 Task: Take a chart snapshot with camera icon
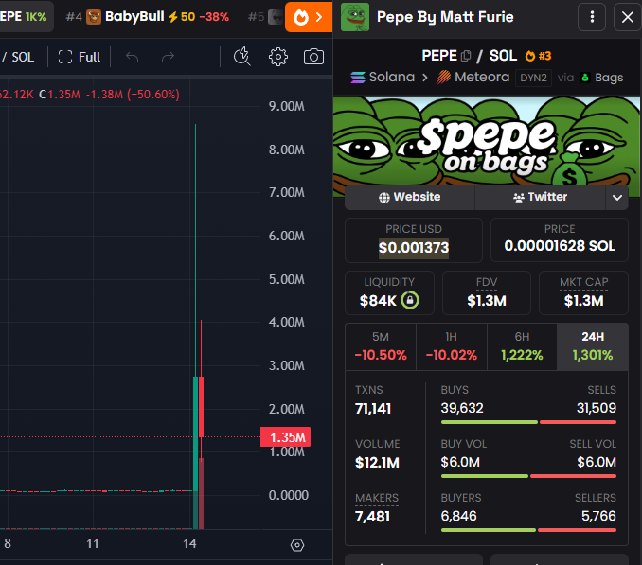(313, 57)
